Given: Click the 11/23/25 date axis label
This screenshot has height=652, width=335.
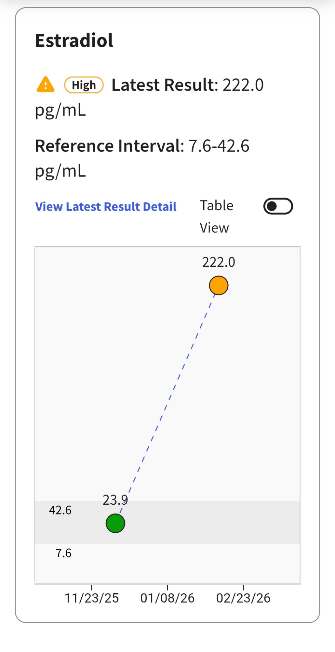Looking at the screenshot, I should (x=92, y=598).
